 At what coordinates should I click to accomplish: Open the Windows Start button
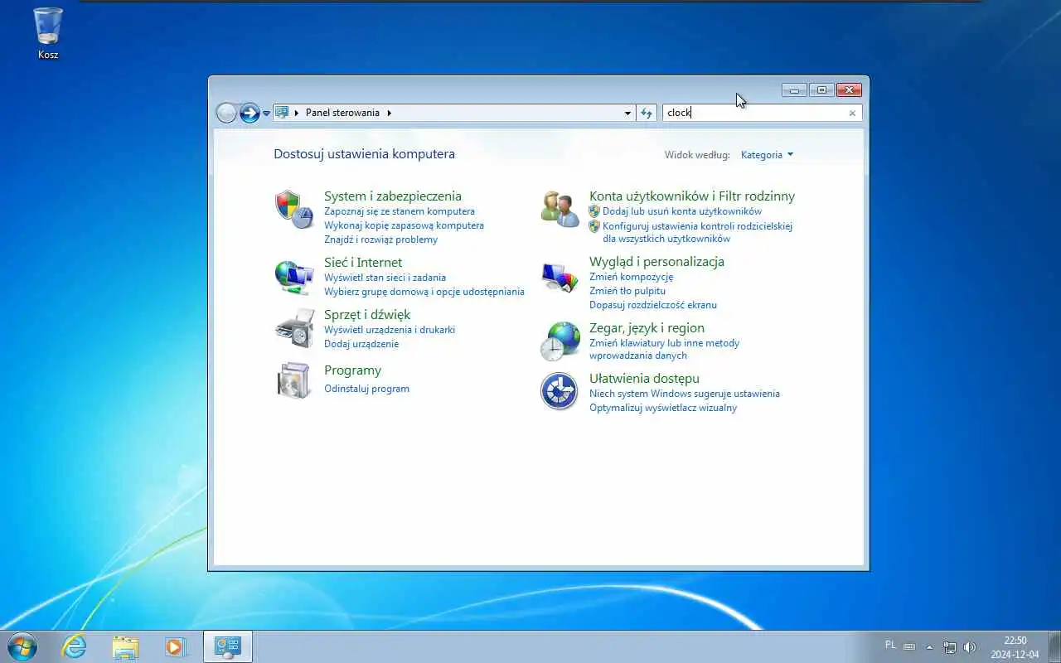pos(22,646)
